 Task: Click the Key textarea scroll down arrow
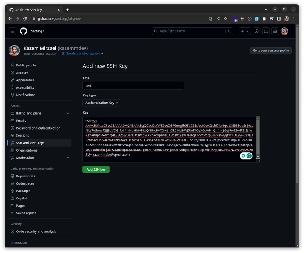point(258,157)
